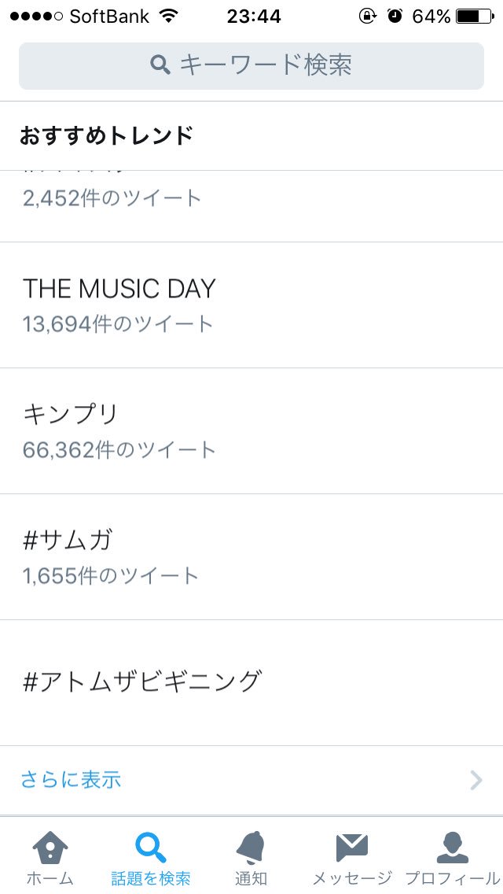Tap the alarm clock status icon

[x=395, y=16]
